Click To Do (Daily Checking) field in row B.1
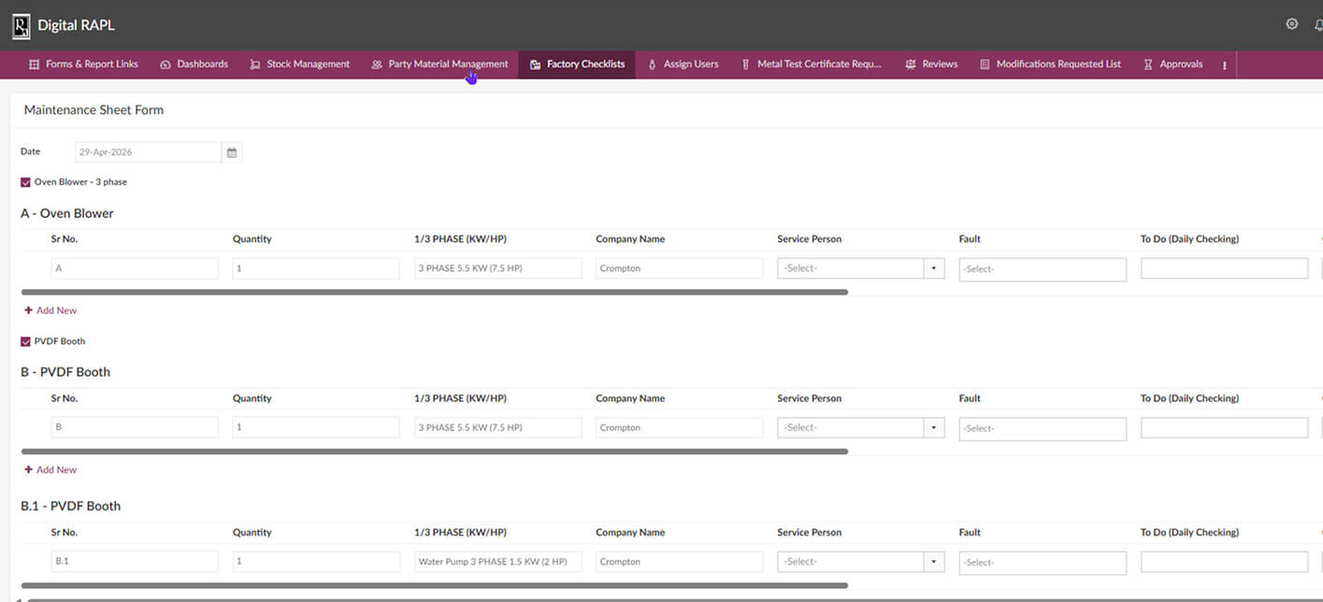 [1224, 562]
